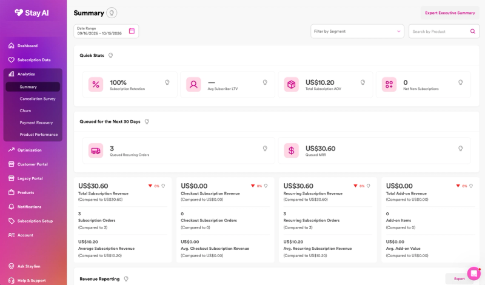Click the Subscription Data heart icon

pos(11,59)
